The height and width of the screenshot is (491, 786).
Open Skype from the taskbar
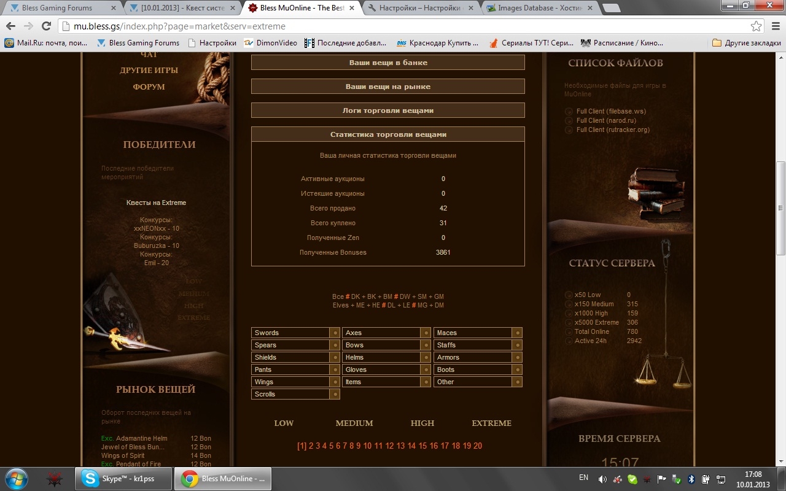click(x=123, y=479)
